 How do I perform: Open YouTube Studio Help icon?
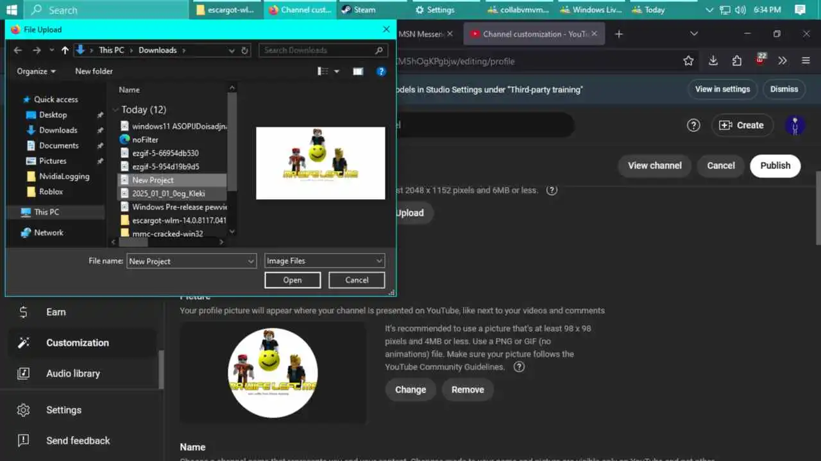click(x=693, y=125)
